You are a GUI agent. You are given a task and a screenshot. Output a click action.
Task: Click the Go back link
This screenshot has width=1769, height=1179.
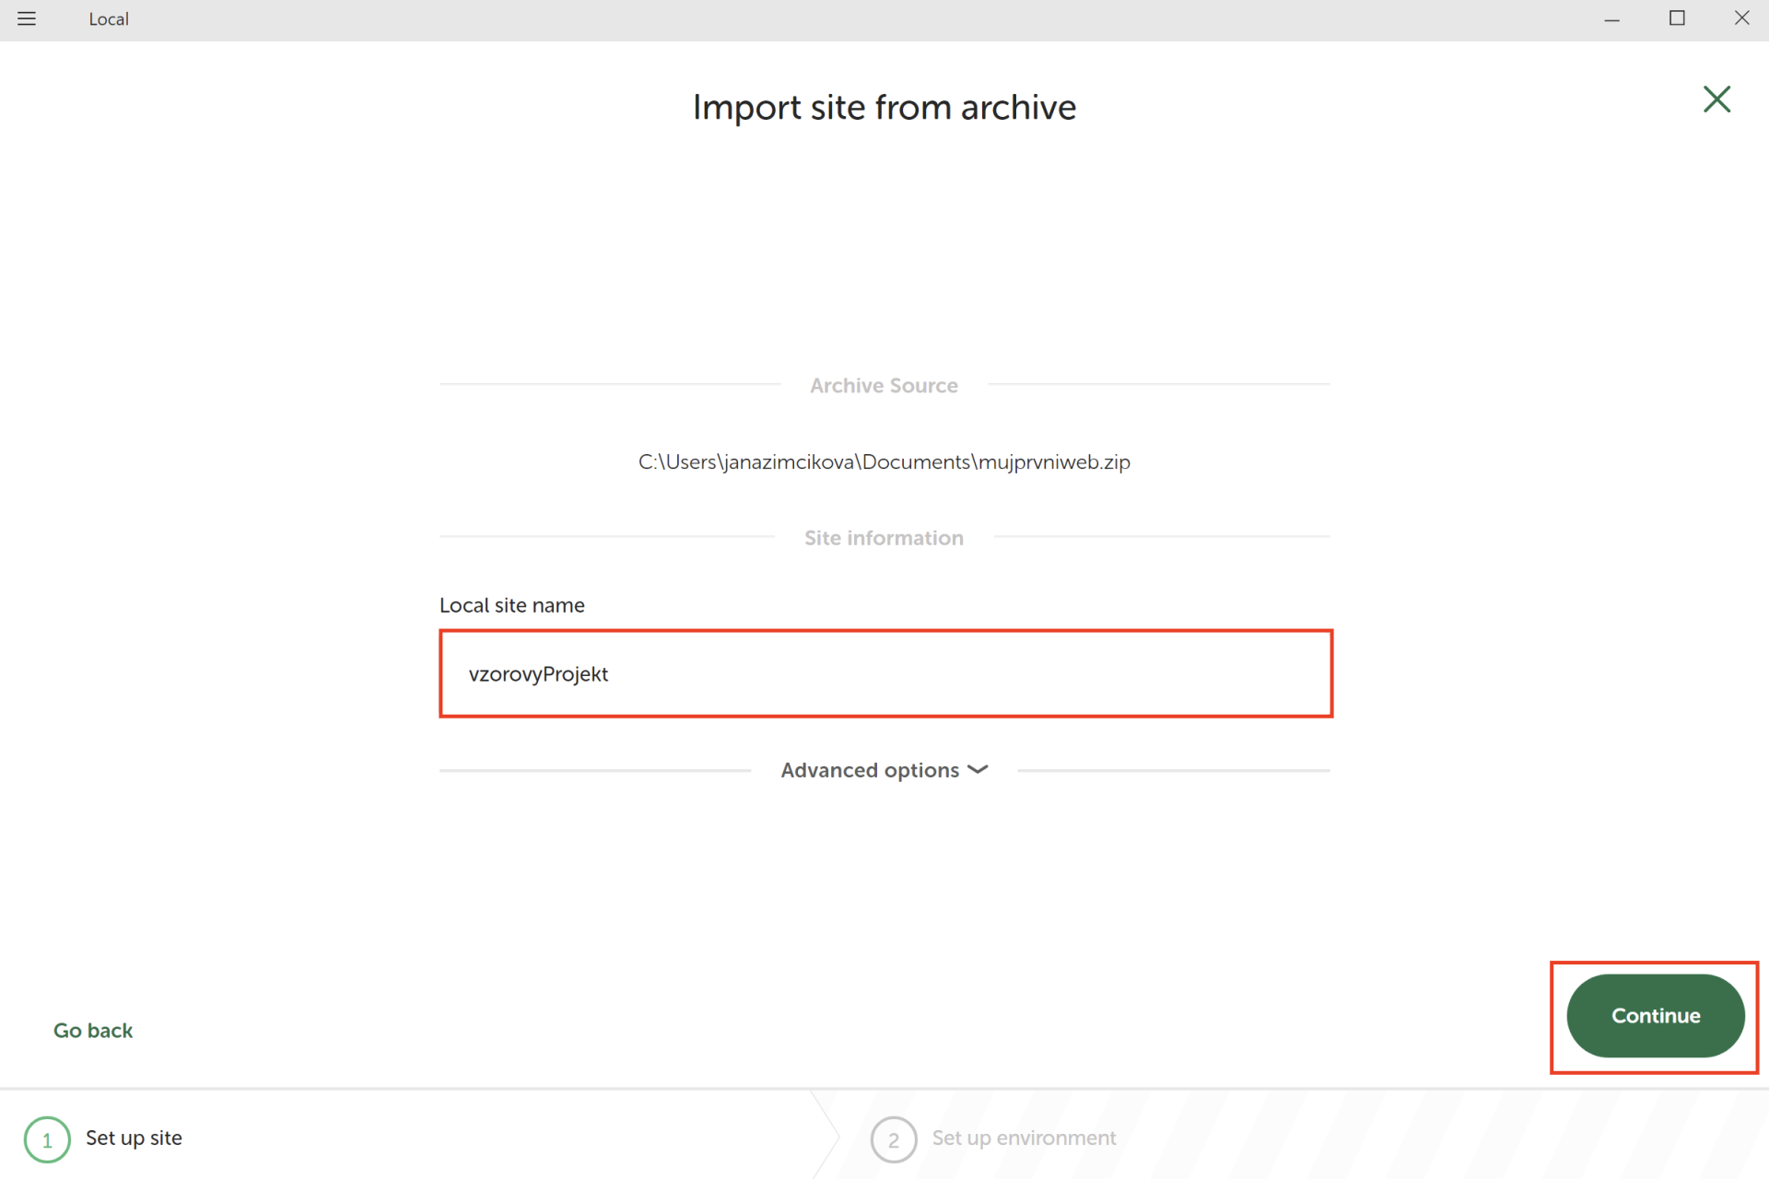click(x=93, y=1030)
